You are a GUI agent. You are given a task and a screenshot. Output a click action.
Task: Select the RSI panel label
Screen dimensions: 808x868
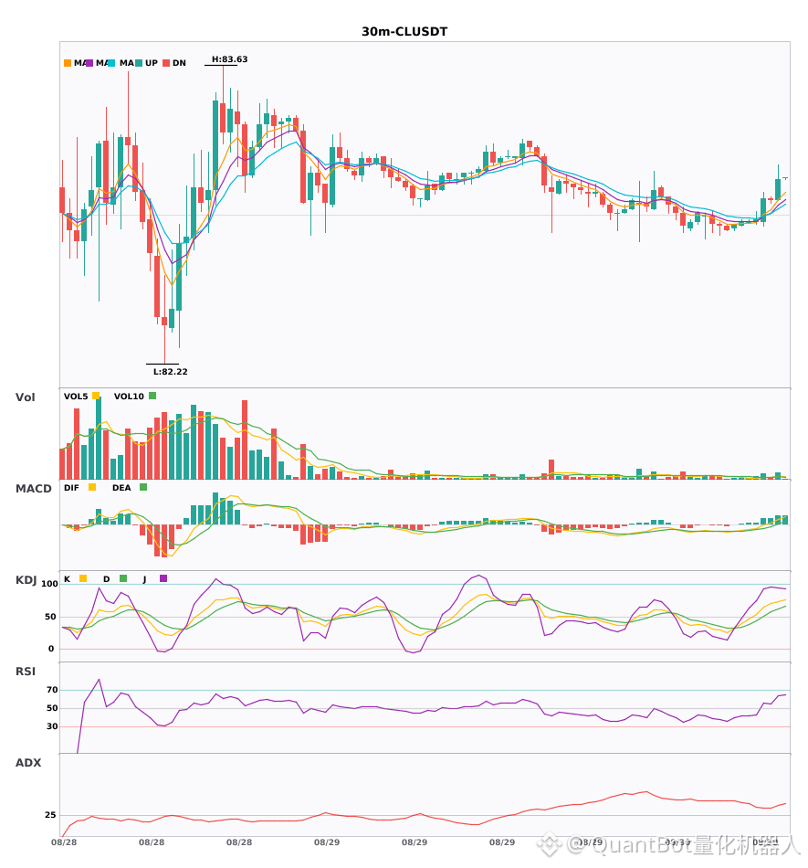click(26, 672)
